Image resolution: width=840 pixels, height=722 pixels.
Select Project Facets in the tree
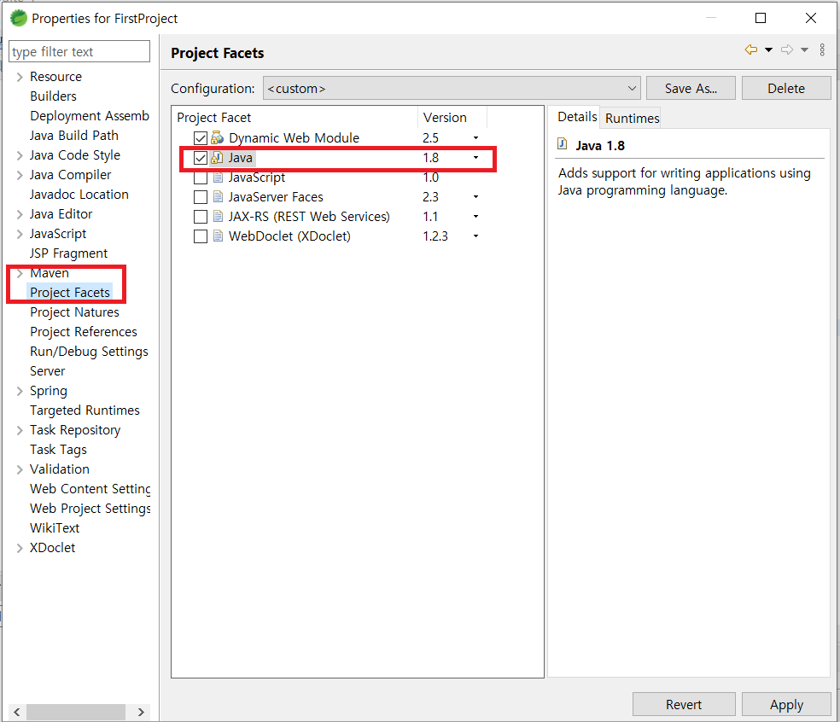tap(70, 293)
